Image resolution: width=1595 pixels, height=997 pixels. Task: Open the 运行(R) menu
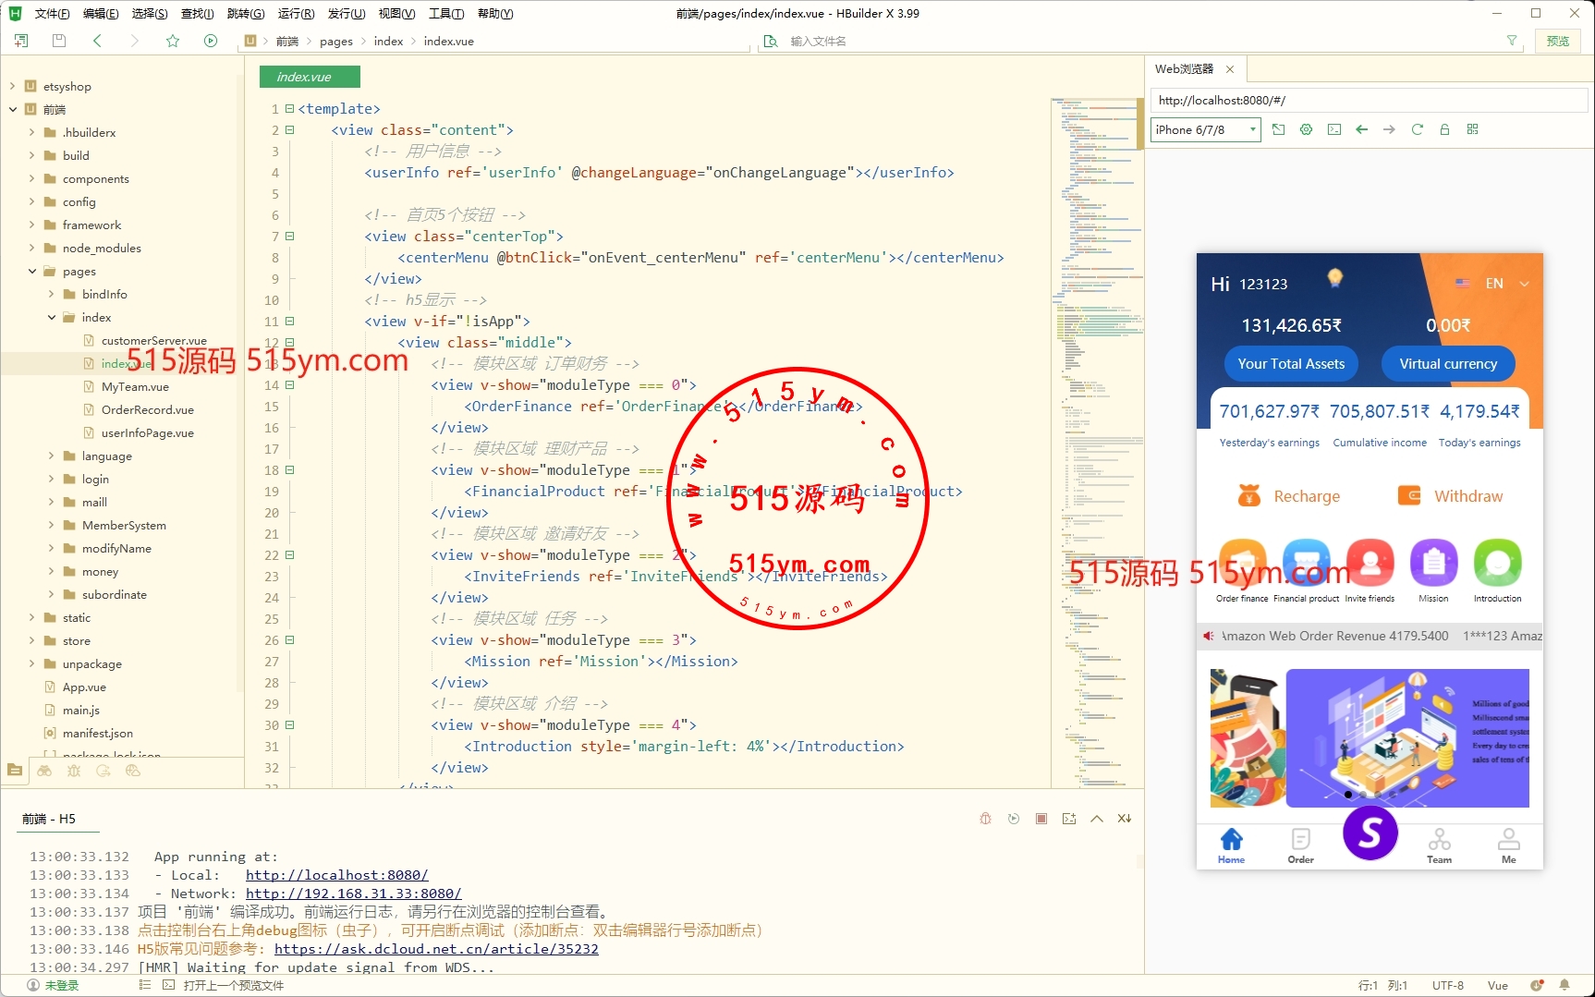(x=296, y=14)
